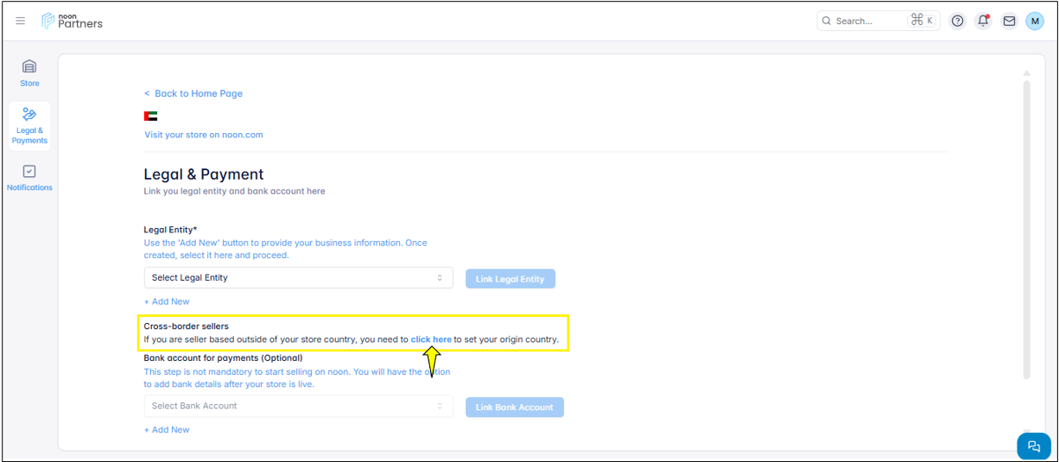Click the 'click here' origin country link
This screenshot has width=1059, height=462.
431,339
